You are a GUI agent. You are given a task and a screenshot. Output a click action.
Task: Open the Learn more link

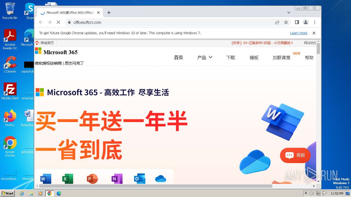click(x=299, y=33)
